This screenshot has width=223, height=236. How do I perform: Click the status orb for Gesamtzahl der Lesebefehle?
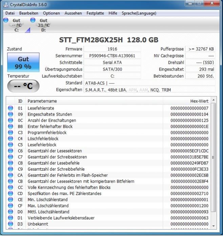click(x=11, y=163)
